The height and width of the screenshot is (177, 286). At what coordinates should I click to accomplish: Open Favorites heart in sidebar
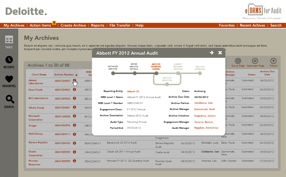9,81
